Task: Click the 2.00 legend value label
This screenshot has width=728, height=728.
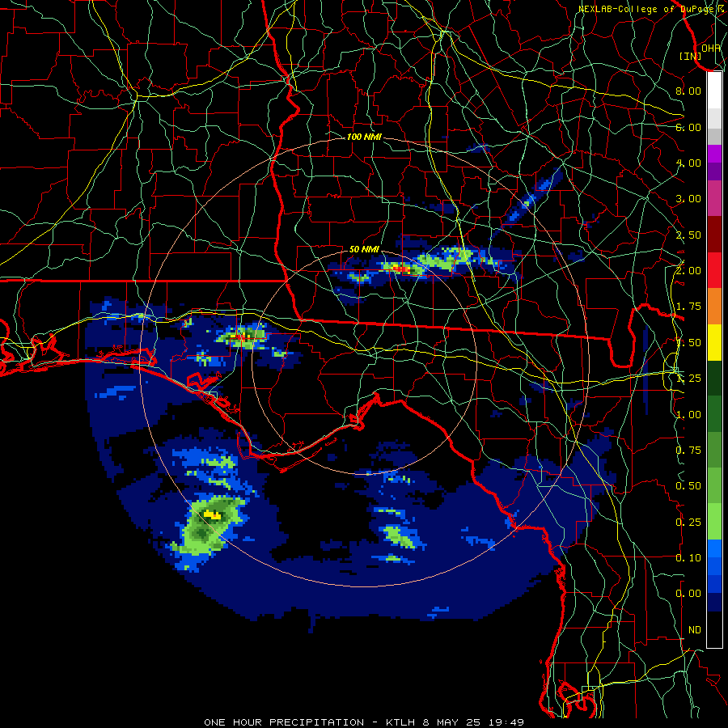Action: pos(688,271)
